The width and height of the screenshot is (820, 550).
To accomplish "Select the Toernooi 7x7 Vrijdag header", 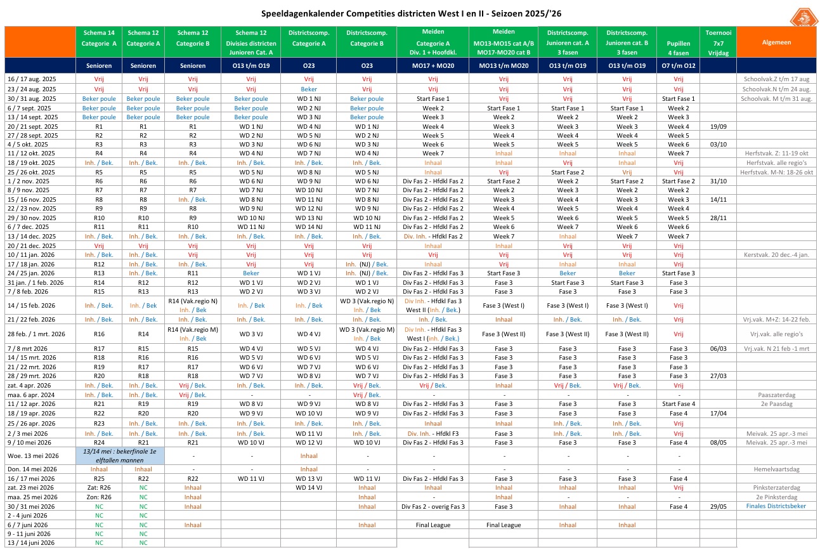I will click(718, 42).
